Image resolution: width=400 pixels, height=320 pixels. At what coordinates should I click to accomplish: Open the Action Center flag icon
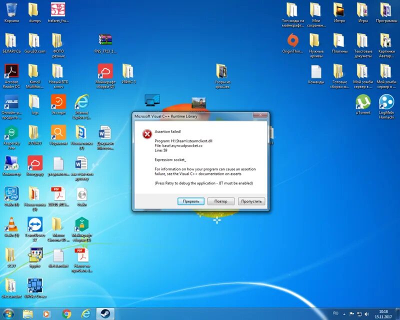tap(351, 314)
